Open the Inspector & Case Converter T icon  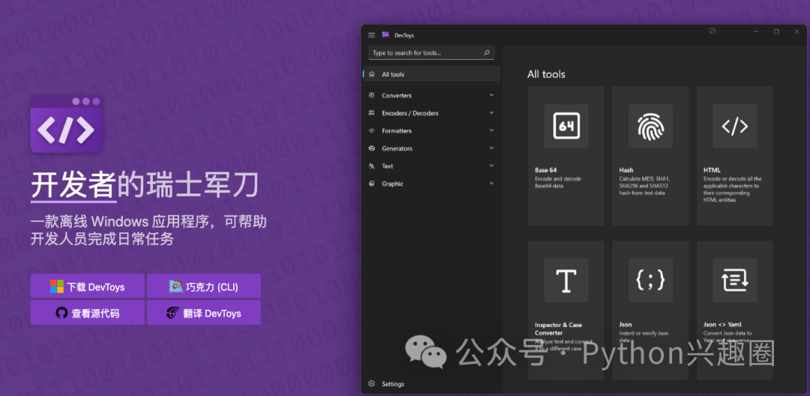pyautogui.click(x=566, y=280)
